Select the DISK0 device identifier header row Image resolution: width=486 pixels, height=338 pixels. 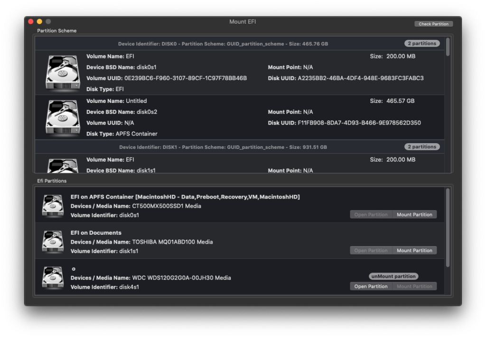223,44
